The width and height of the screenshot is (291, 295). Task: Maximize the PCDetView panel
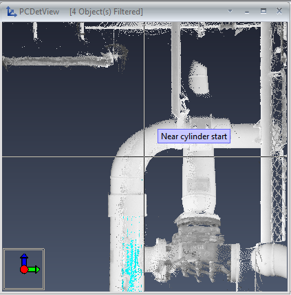(263, 11)
